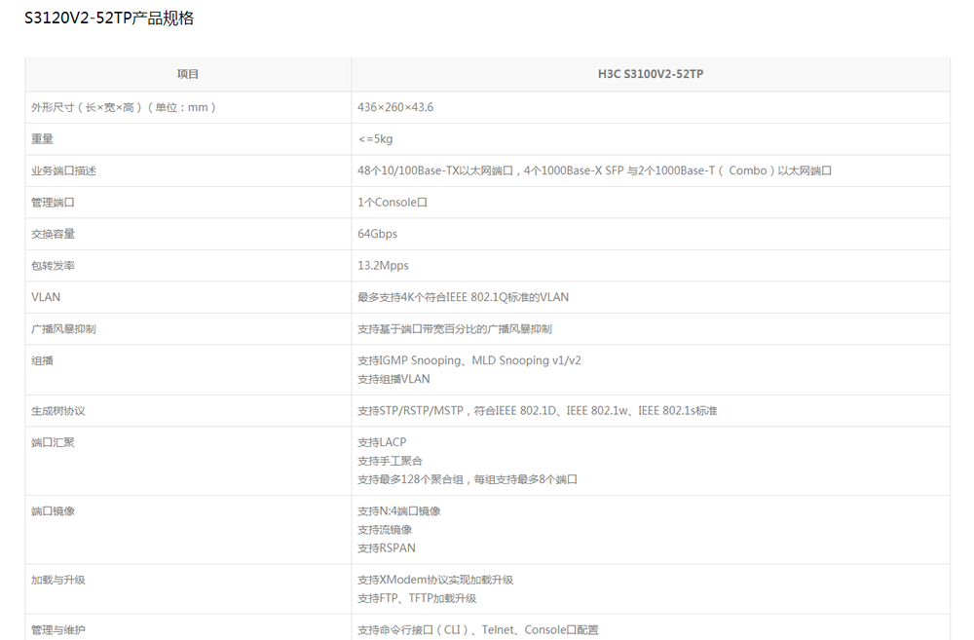
Task: Click the H3C S3100V2-52TP column header
Action: tap(651, 74)
